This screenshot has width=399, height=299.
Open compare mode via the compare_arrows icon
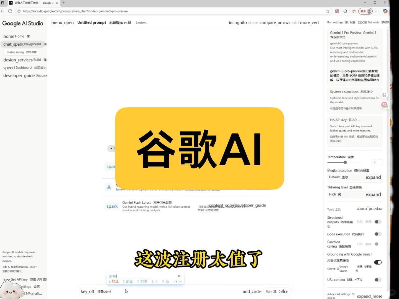275,23
